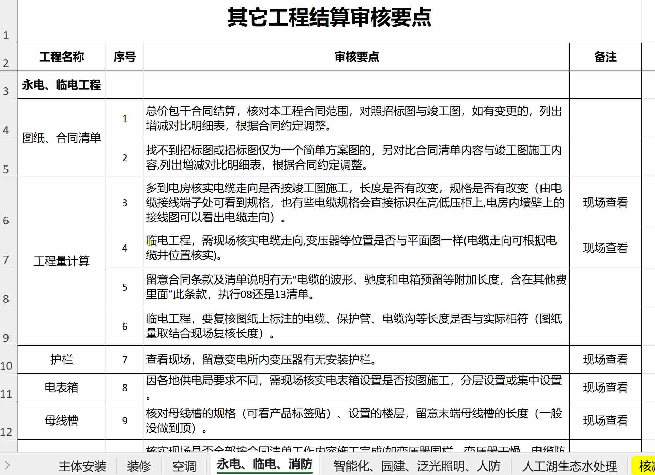Select the cell starting 总价包干合同结算
655x475 pixels.
point(357,118)
